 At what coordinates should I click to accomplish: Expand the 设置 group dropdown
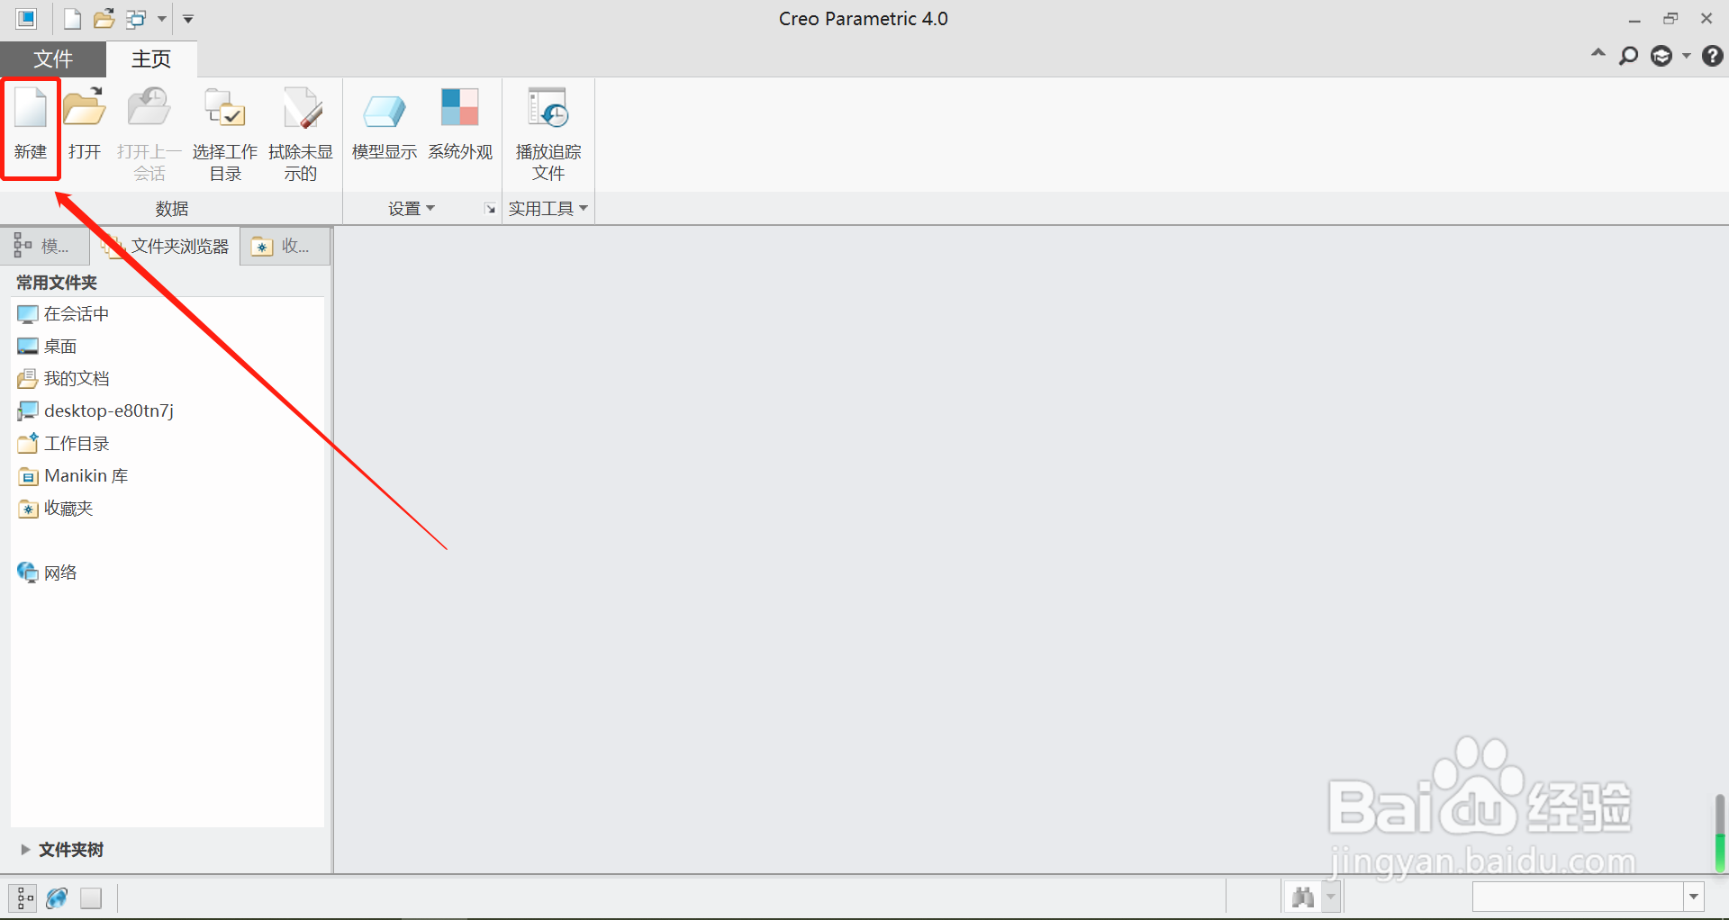[x=412, y=209]
